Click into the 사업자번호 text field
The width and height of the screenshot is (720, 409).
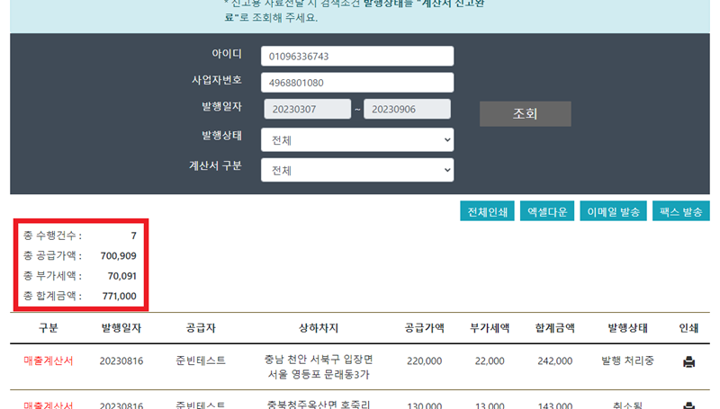coord(357,83)
